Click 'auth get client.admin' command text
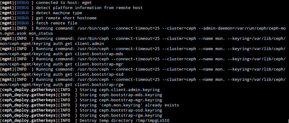The height and width of the screenshot is (123, 289). tap(78, 44)
